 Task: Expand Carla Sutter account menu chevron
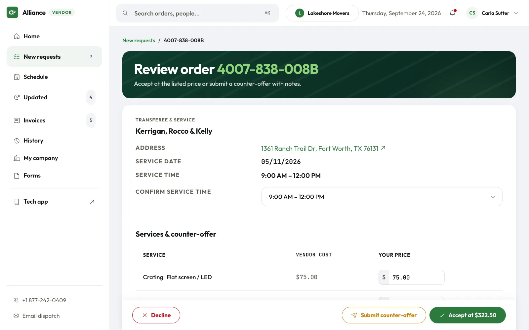tap(516, 13)
